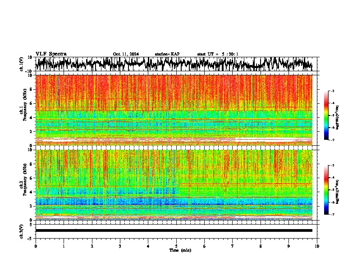
Task: Click the "ch.1(V)" axis label
Action: click(x=22, y=64)
